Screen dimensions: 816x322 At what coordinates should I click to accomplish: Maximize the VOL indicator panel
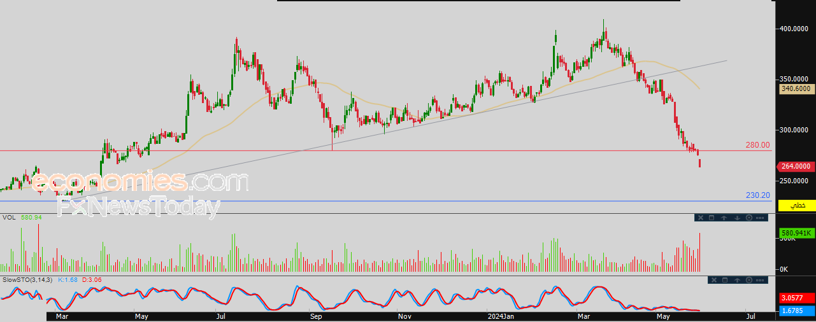[x=712, y=218]
